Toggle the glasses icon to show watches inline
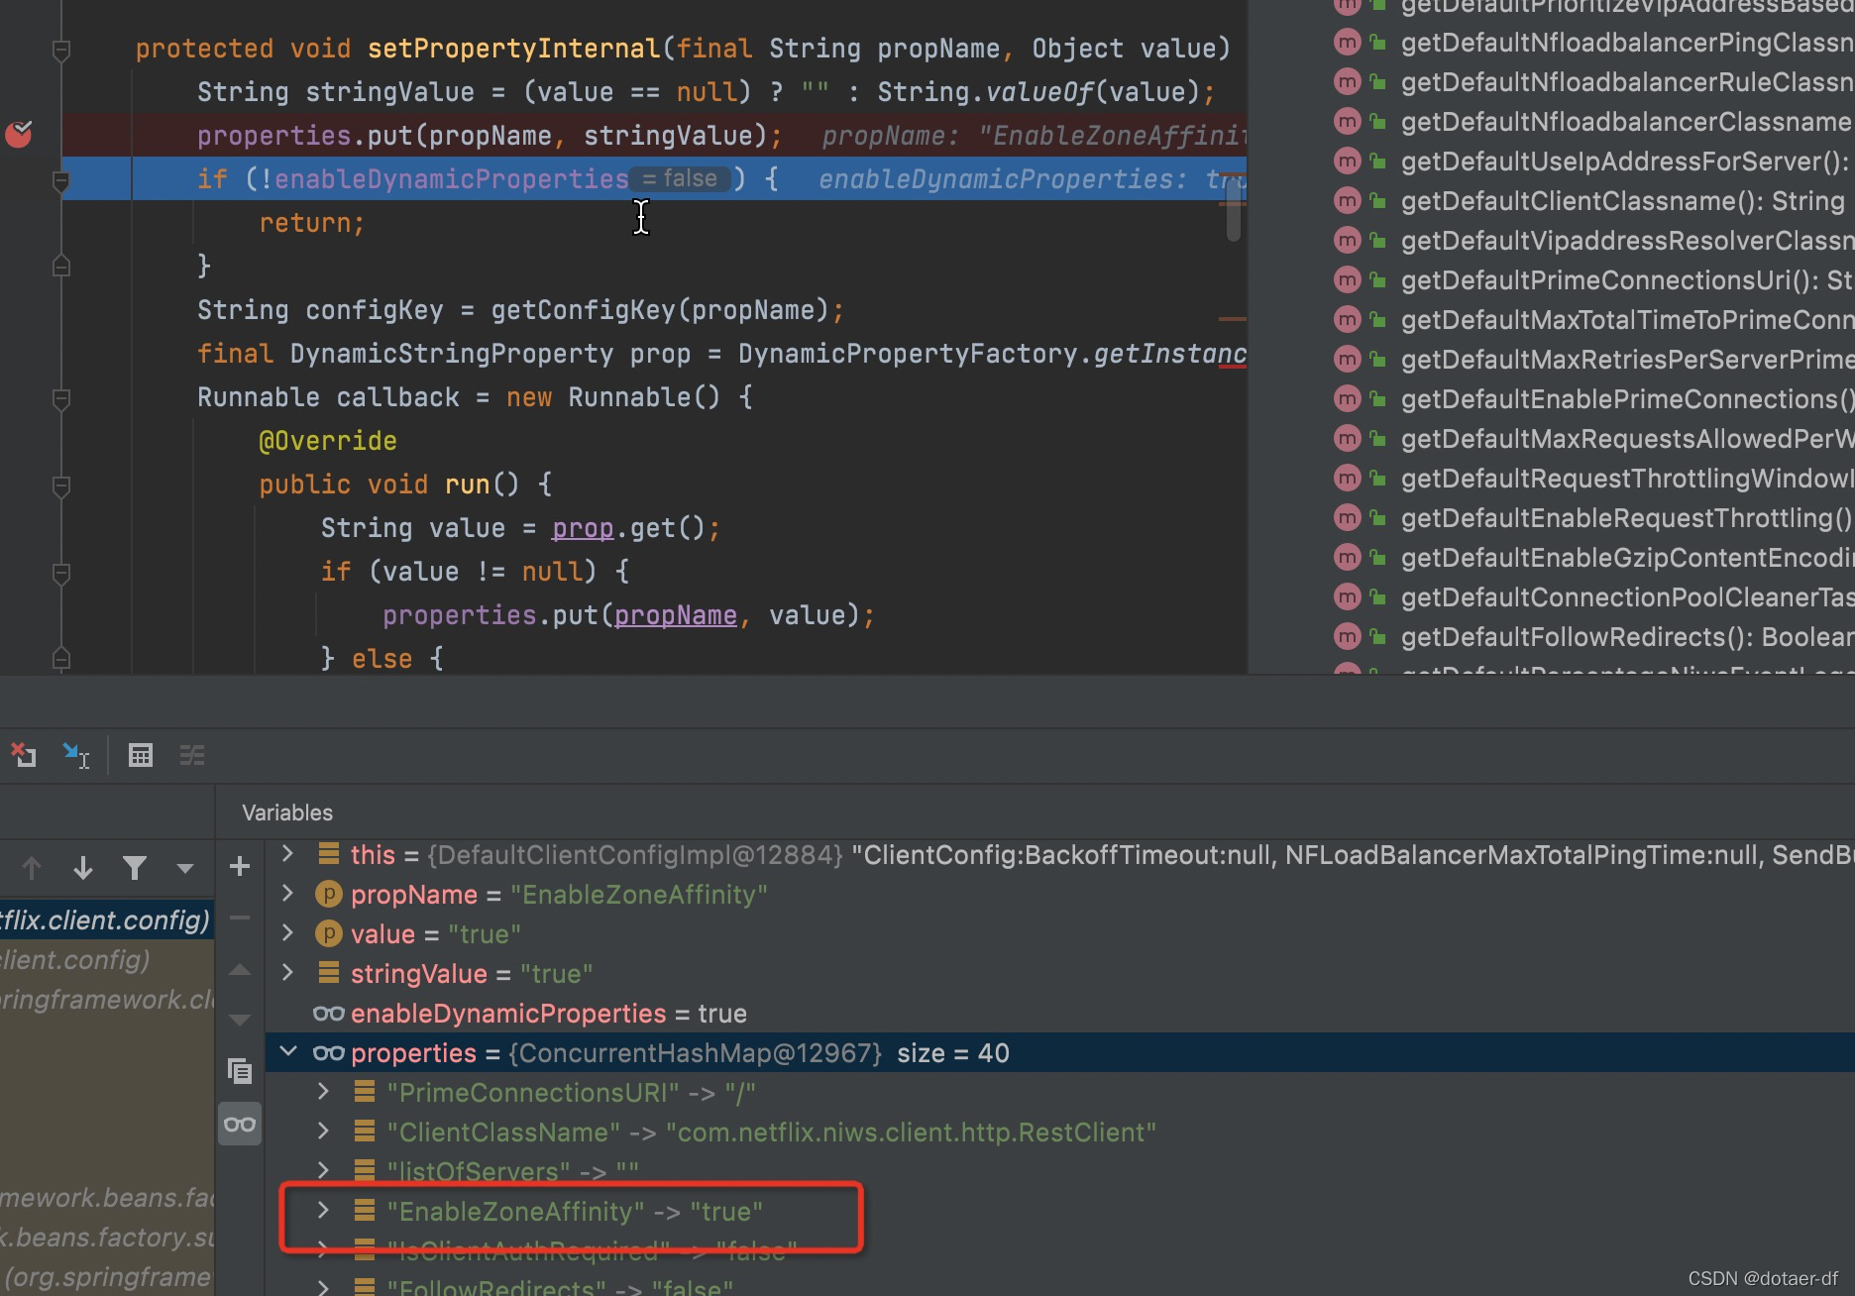The height and width of the screenshot is (1296, 1855). click(x=240, y=1124)
